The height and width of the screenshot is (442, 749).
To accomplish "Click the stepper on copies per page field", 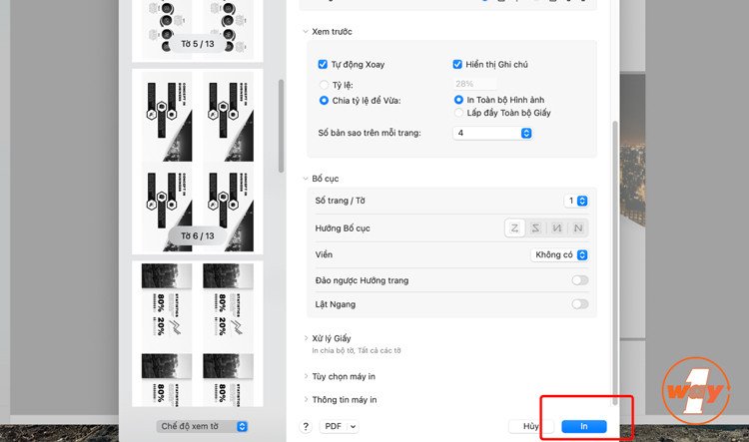I will [x=526, y=133].
